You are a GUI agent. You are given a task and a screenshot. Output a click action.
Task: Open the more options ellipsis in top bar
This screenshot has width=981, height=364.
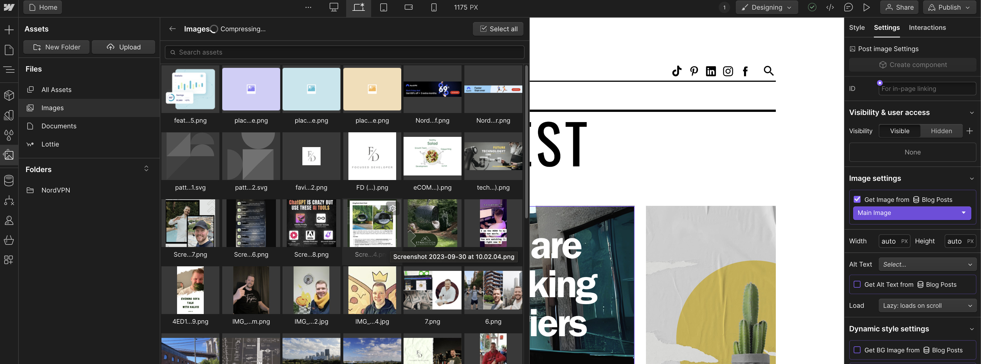click(308, 7)
